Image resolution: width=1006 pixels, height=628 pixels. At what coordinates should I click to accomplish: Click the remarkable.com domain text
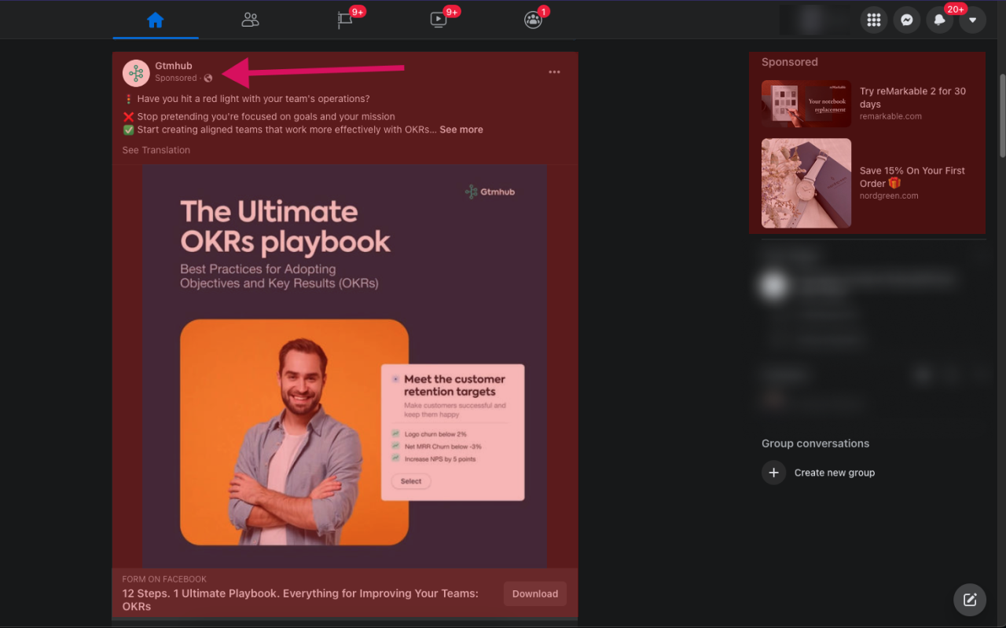click(x=890, y=116)
